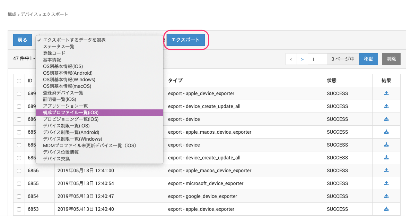Image resolution: width=411 pixels, height=216 pixels.
Task: Choose OS別基本情報(Android) in the dropdown
Action: tap(68, 73)
